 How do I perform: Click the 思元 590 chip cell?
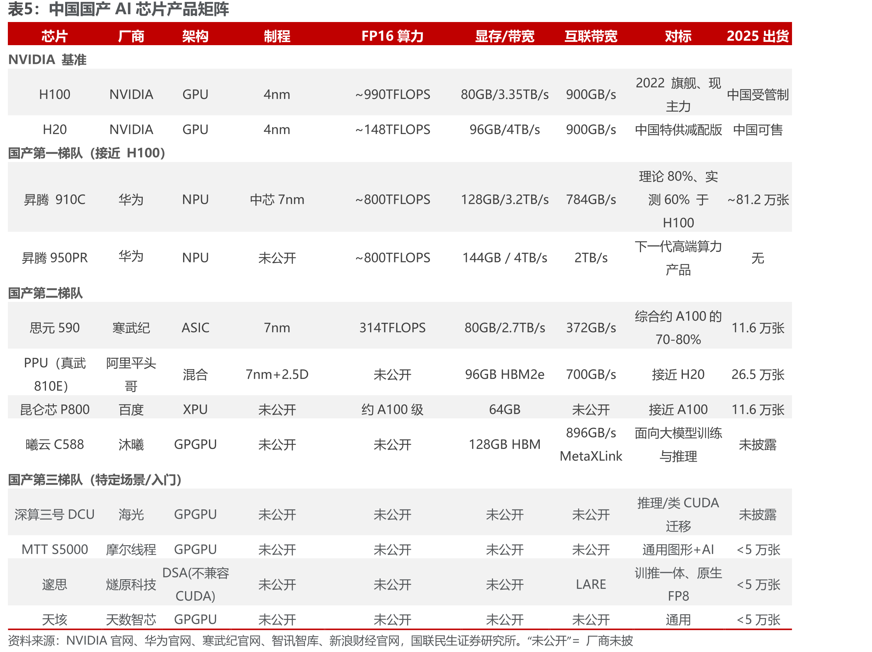(55, 328)
